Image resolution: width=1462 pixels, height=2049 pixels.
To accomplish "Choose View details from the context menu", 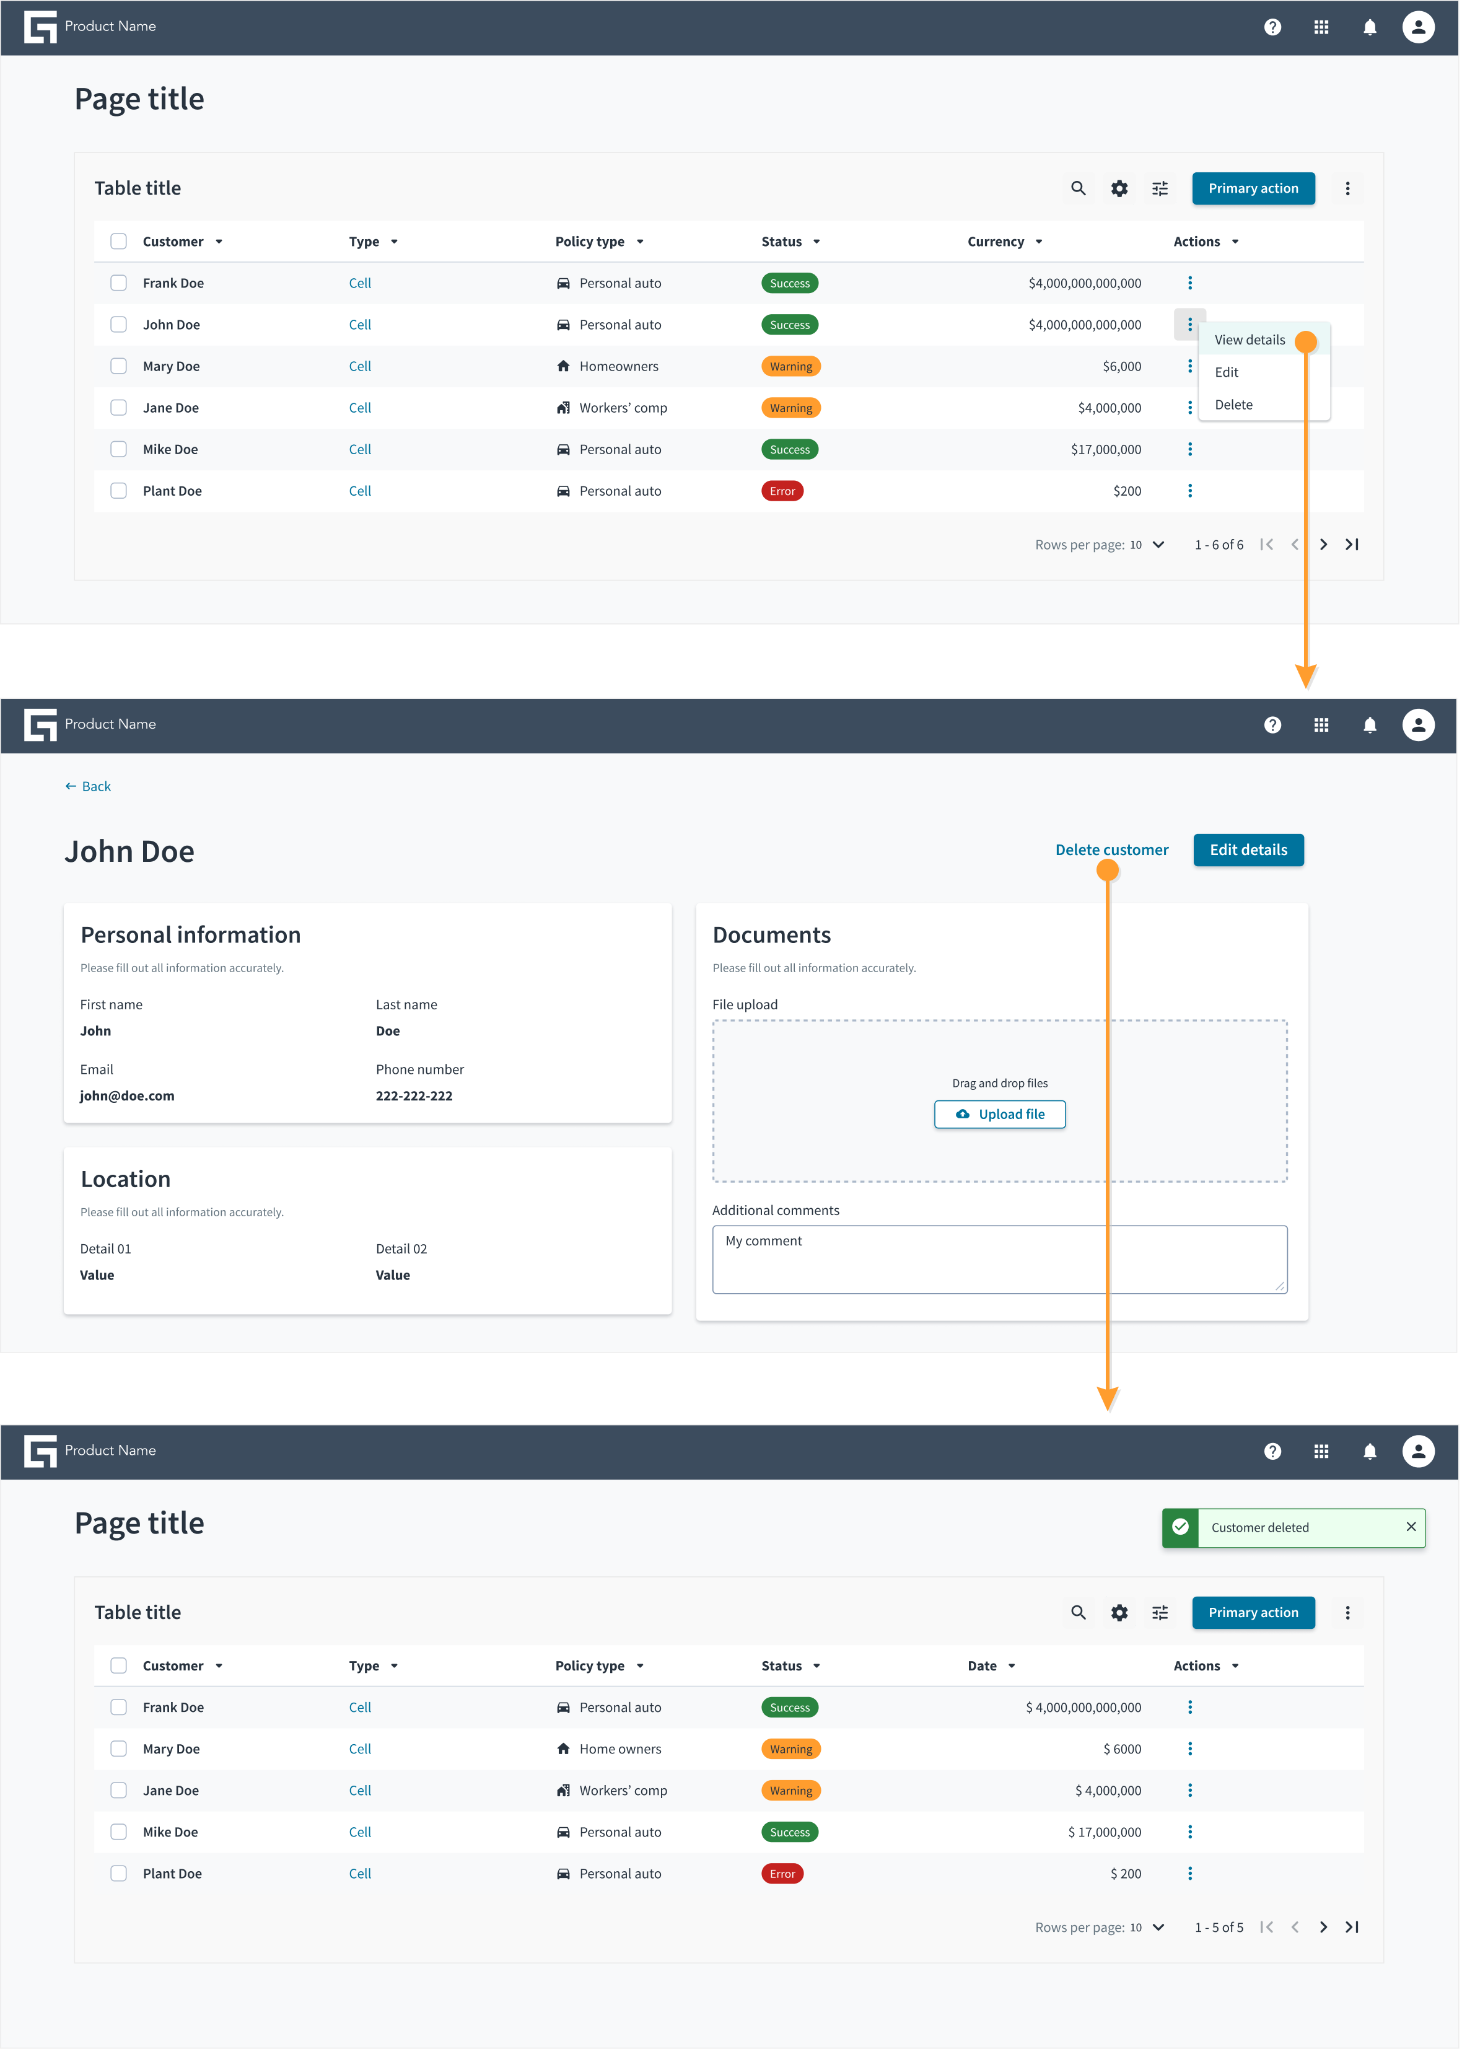I will [x=1250, y=340].
